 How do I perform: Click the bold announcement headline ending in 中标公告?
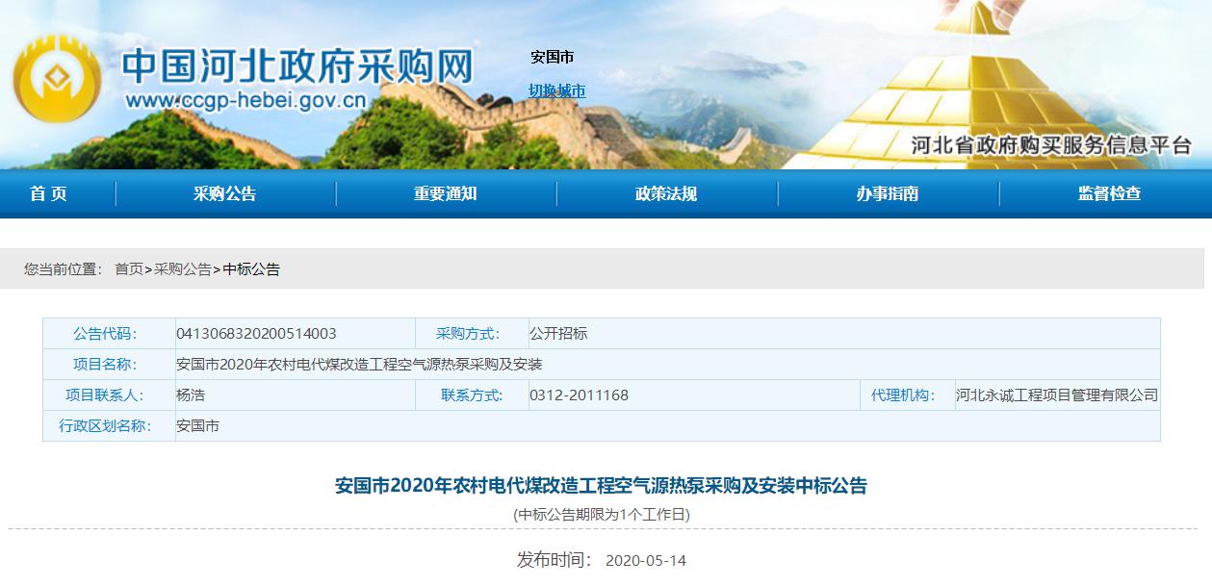601,485
